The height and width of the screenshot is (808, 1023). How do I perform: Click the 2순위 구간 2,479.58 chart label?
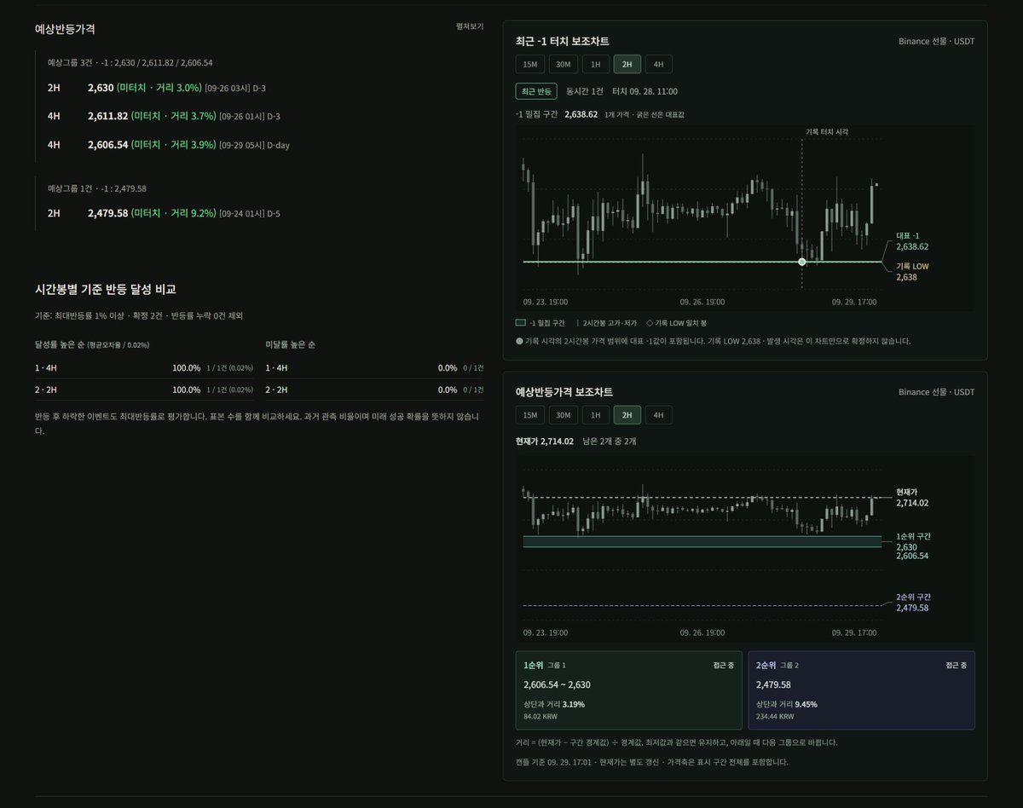point(912,602)
